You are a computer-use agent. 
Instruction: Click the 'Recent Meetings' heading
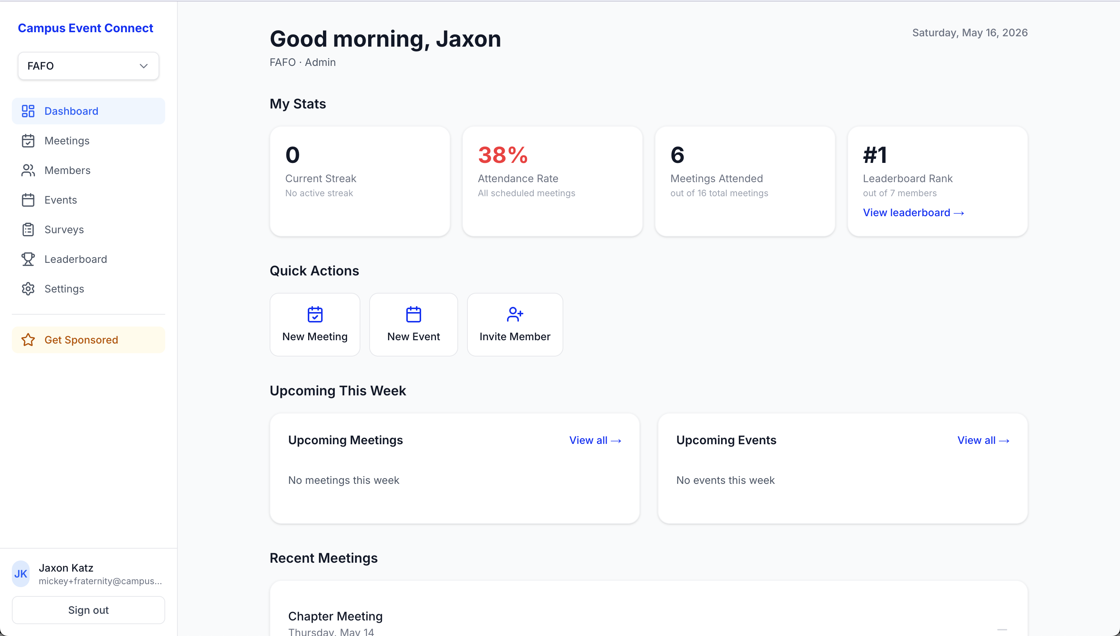click(323, 558)
